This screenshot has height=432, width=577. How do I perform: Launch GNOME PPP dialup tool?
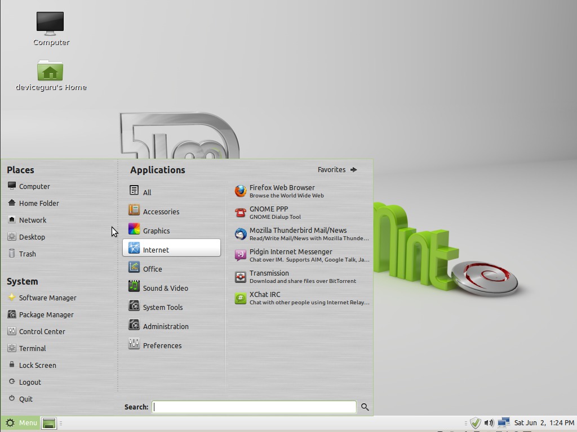[302, 212]
